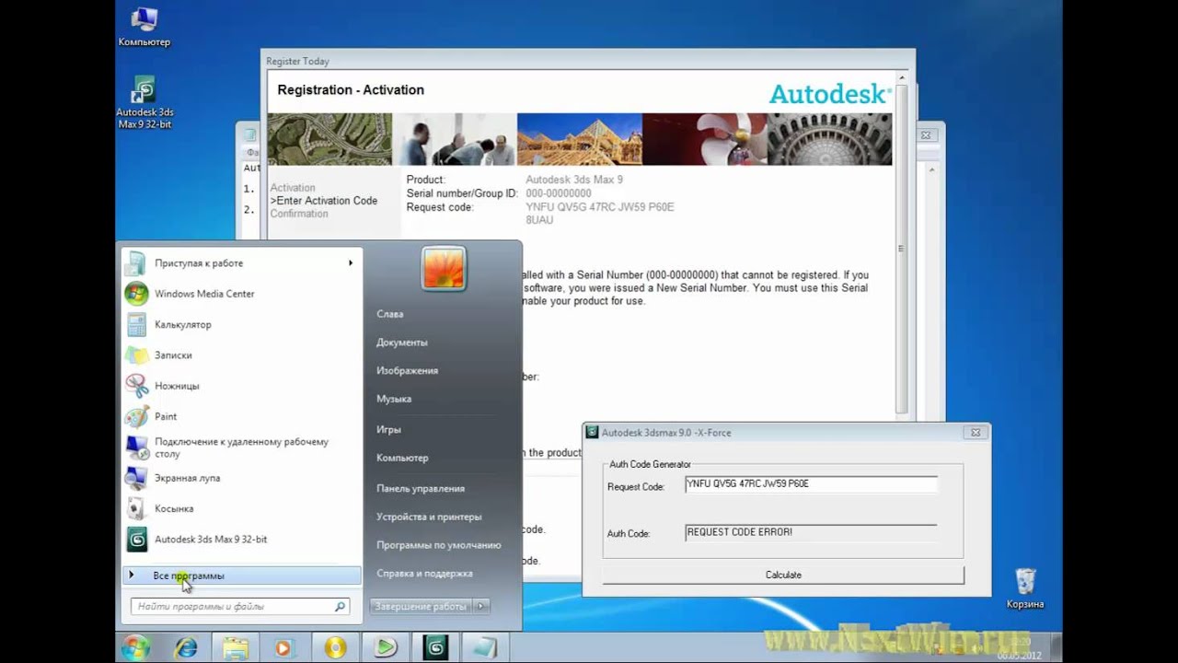1178x663 pixels.
Task: Expand the Приступая к работе submenu arrow
Action: click(x=351, y=263)
